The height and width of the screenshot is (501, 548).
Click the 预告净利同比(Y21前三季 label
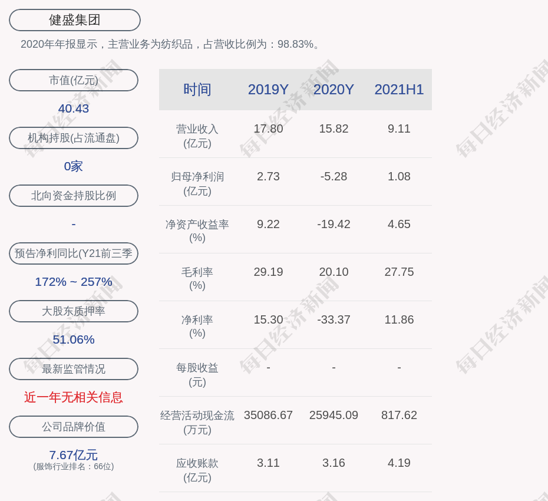(74, 253)
